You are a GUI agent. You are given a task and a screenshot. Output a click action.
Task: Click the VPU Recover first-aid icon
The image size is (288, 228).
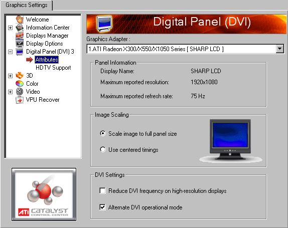pyautogui.click(x=20, y=100)
